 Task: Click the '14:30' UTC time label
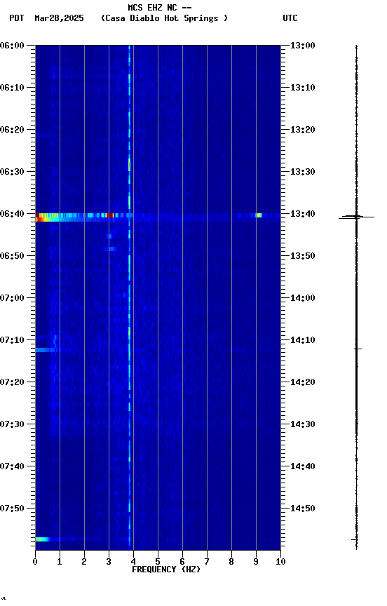(303, 424)
